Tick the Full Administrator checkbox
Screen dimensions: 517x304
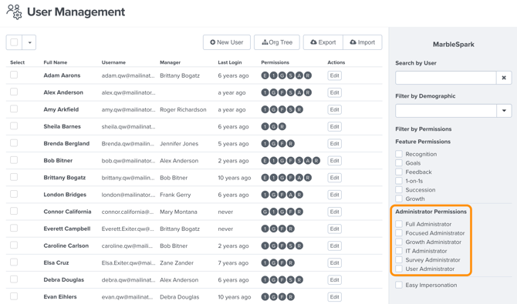pos(399,224)
